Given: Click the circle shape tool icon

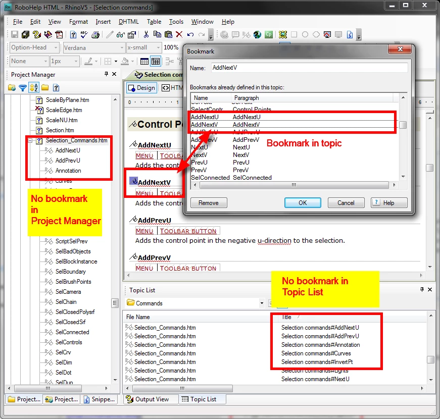Looking at the screenshot, I should coord(305,34).
